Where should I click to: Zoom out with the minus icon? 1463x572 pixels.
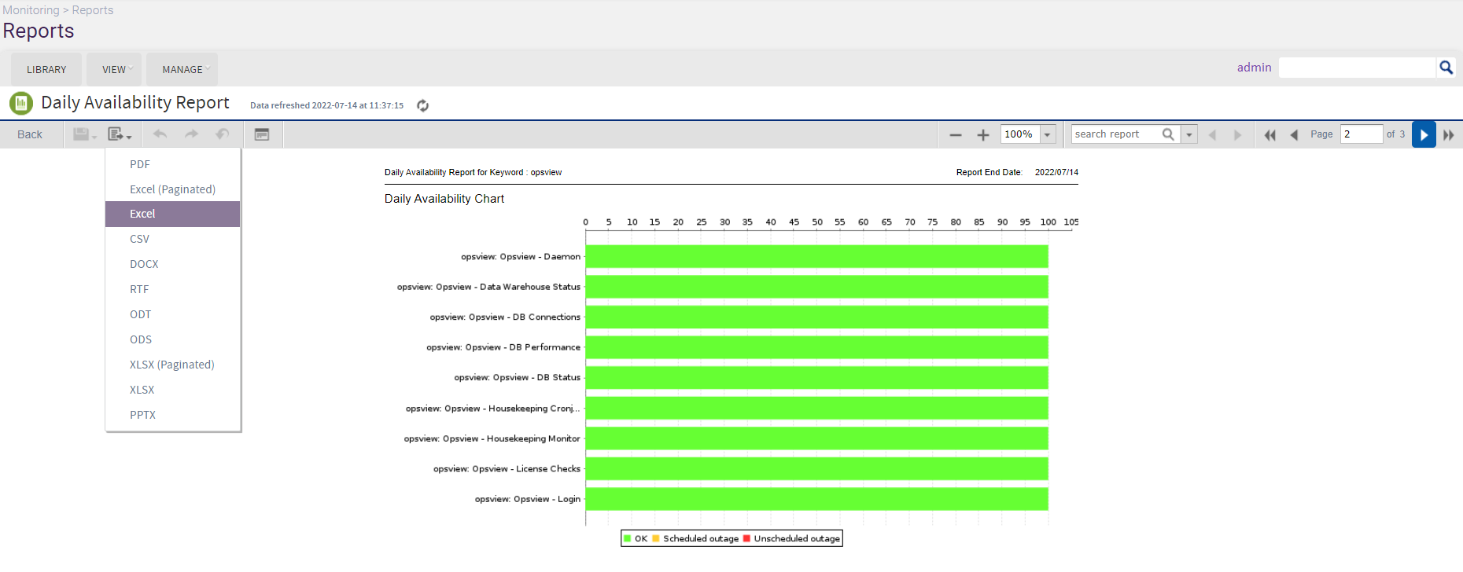(x=956, y=135)
